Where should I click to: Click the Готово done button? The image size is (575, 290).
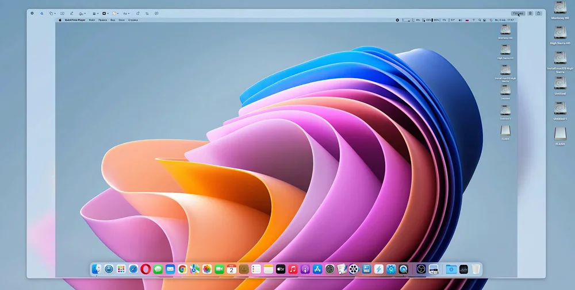click(x=518, y=13)
